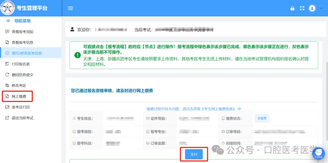Open 查看报考须知 menu item
328x163 pixels.
pos(31,32)
